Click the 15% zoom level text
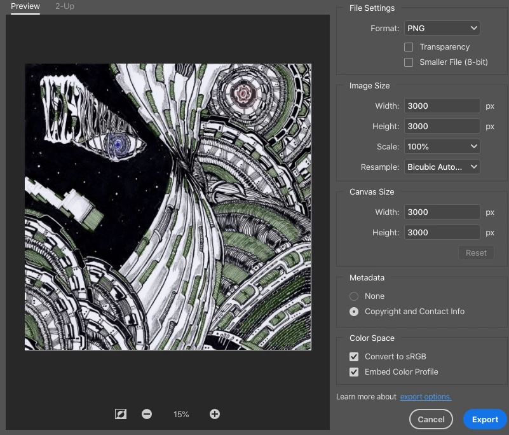 click(x=181, y=414)
